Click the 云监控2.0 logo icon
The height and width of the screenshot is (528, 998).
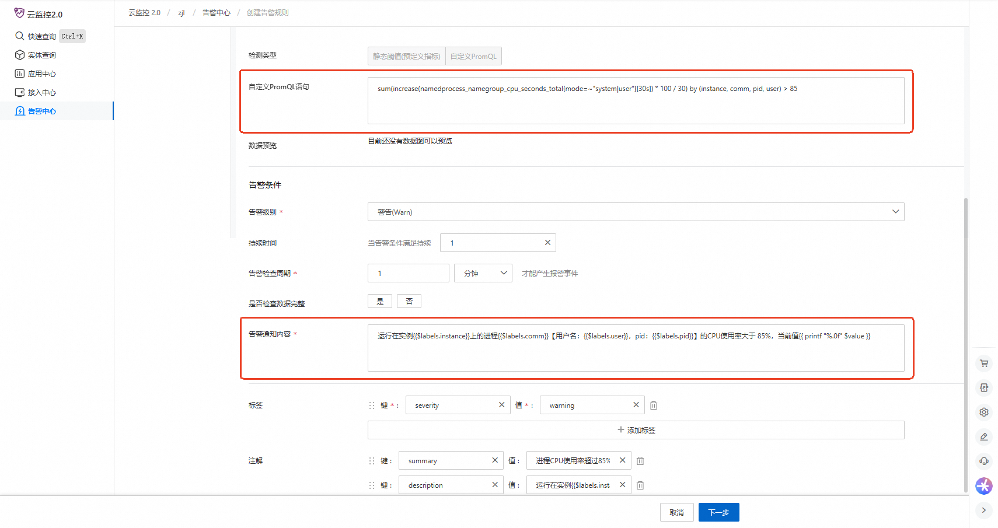[19, 13]
